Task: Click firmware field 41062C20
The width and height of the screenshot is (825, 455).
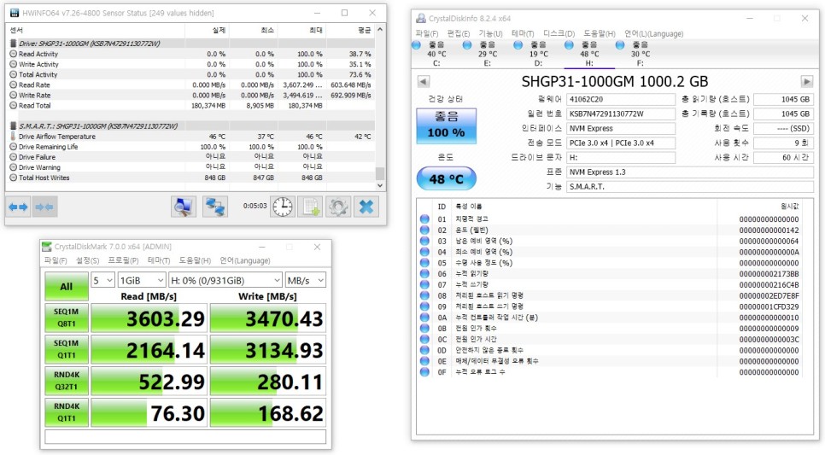Action: [620, 99]
